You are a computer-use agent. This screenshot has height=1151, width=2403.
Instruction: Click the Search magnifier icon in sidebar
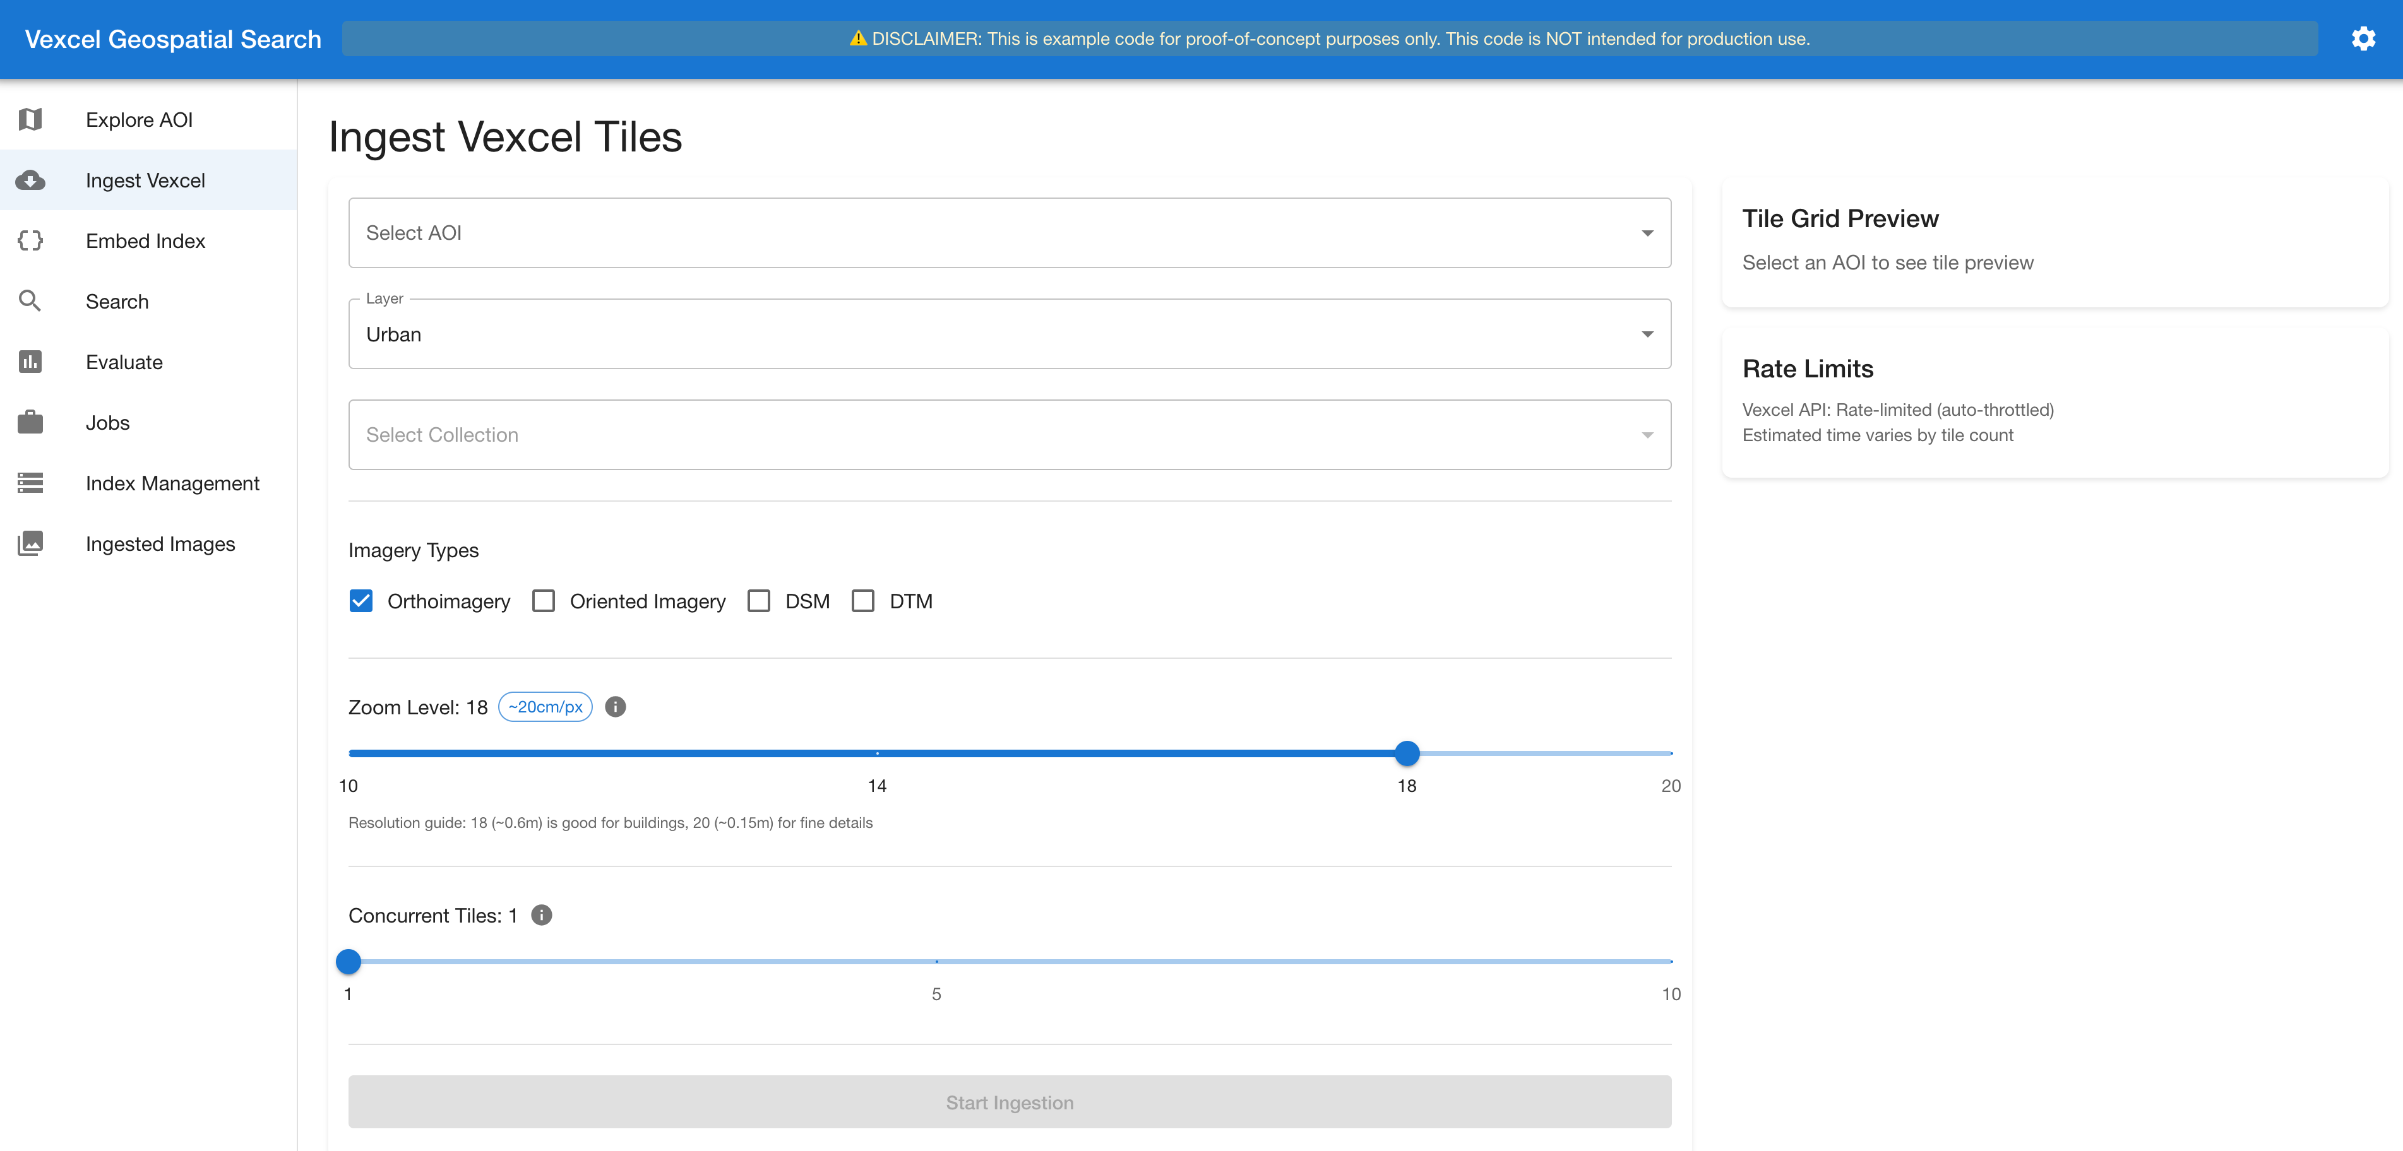click(x=30, y=301)
